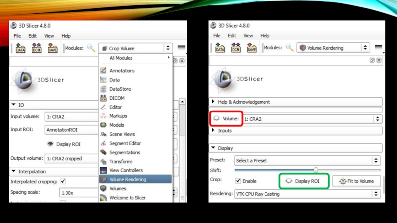397x223 pixels.
Task: Click SAVE icon in left window
Action: [53, 48]
